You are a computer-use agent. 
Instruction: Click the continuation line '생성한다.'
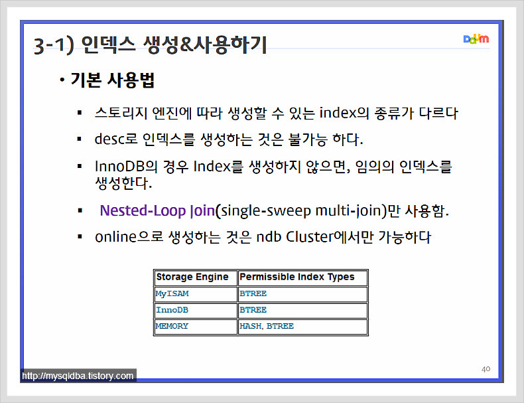point(123,183)
